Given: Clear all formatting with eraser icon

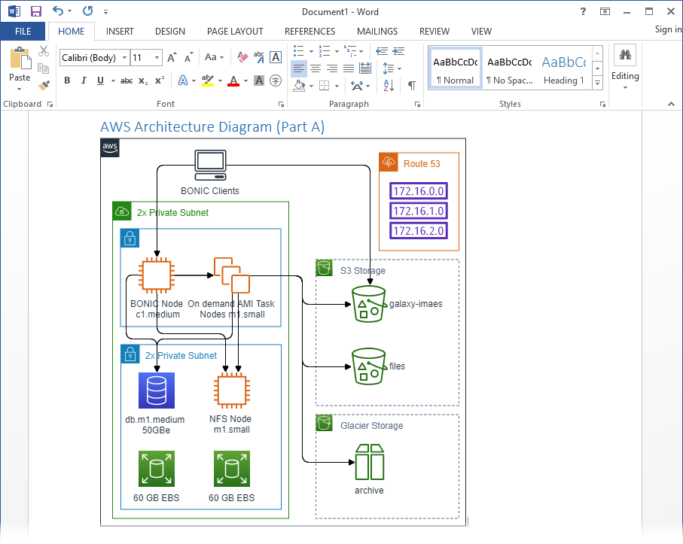Looking at the screenshot, I should pyautogui.click(x=242, y=57).
